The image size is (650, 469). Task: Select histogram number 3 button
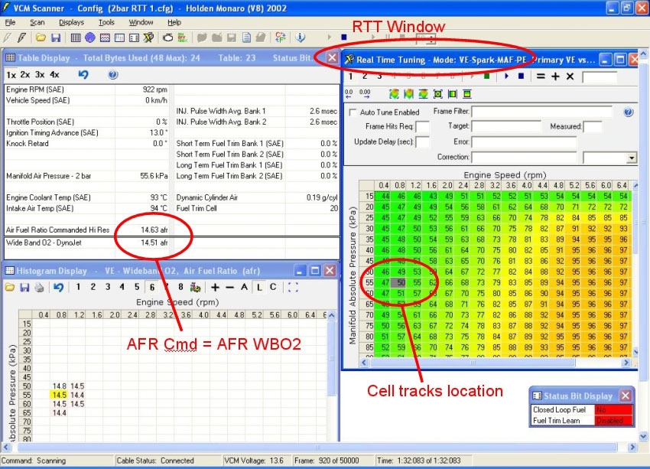pos(108,287)
